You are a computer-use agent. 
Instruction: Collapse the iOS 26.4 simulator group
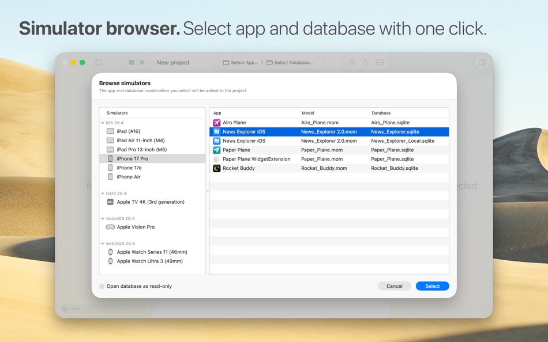click(103, 123)
